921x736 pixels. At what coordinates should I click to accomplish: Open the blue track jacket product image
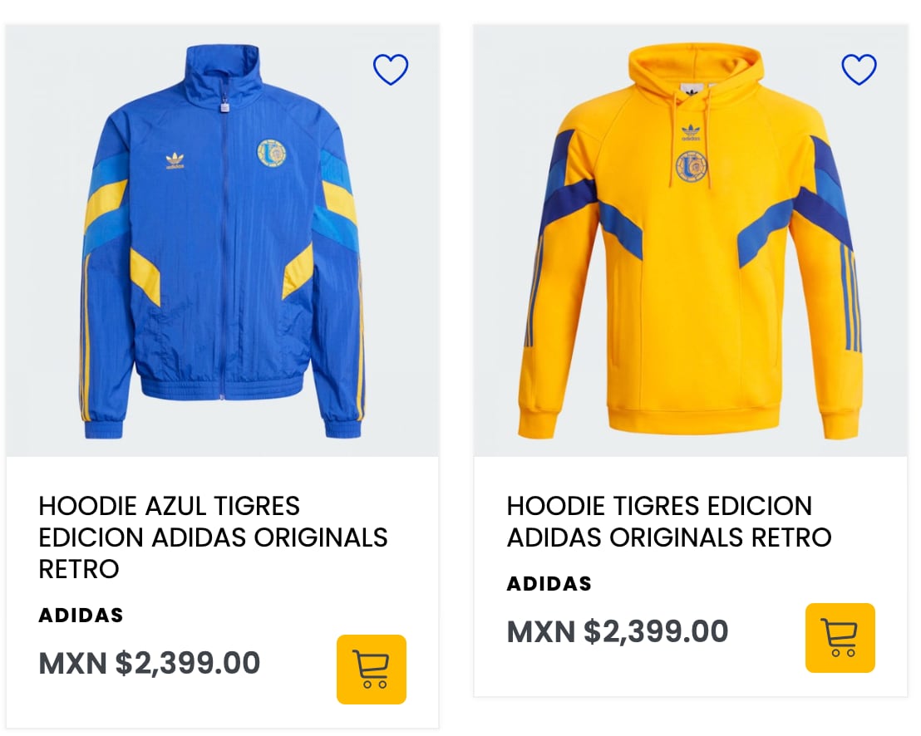222,249
